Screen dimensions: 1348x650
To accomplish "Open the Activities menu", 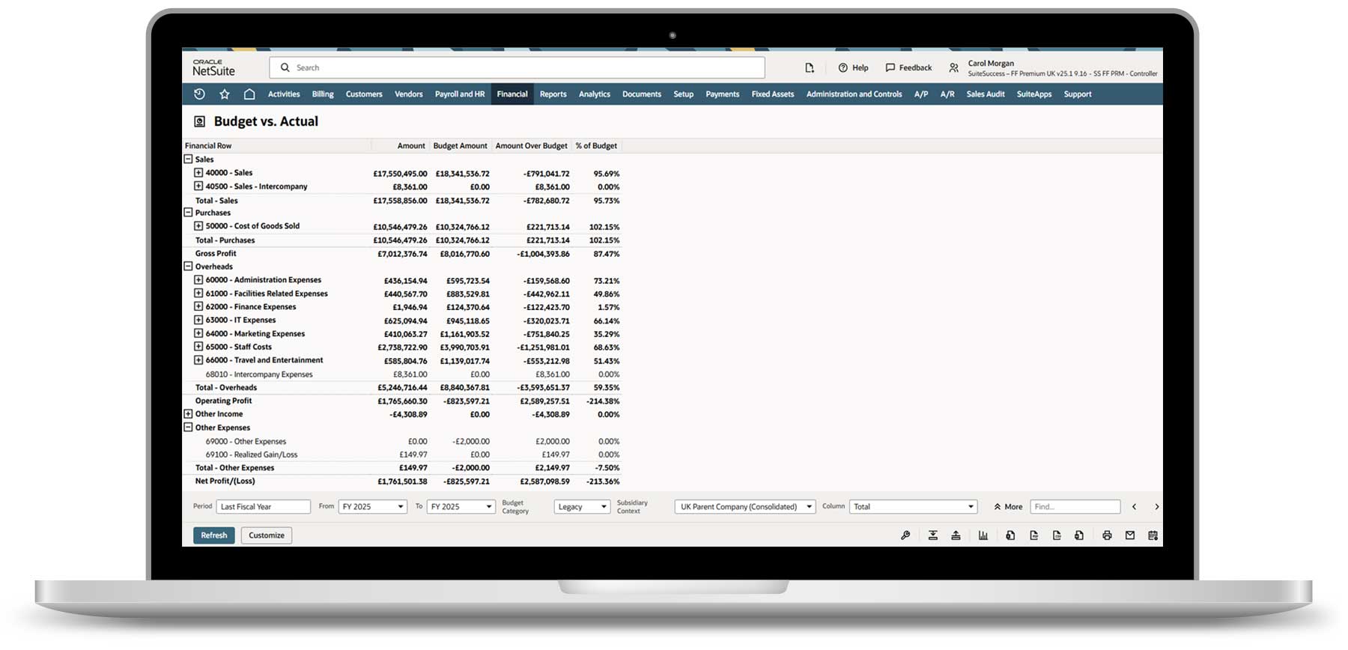I will coord(284,94).
